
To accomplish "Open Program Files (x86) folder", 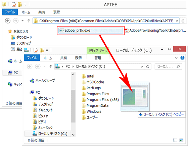I will [x=100, y=100].
